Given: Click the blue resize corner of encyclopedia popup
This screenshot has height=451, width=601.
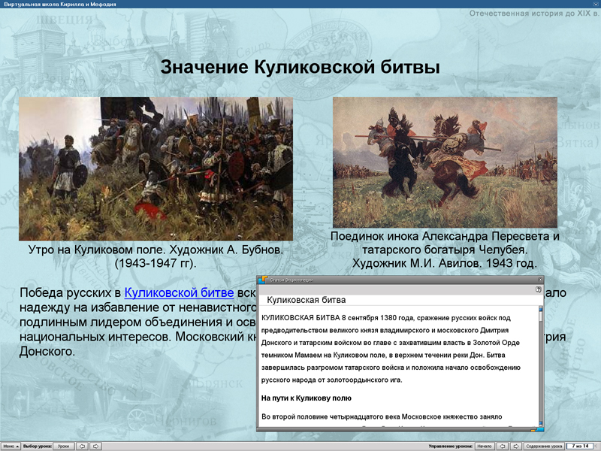Looking at the screenshot, I should pos(540,429).
